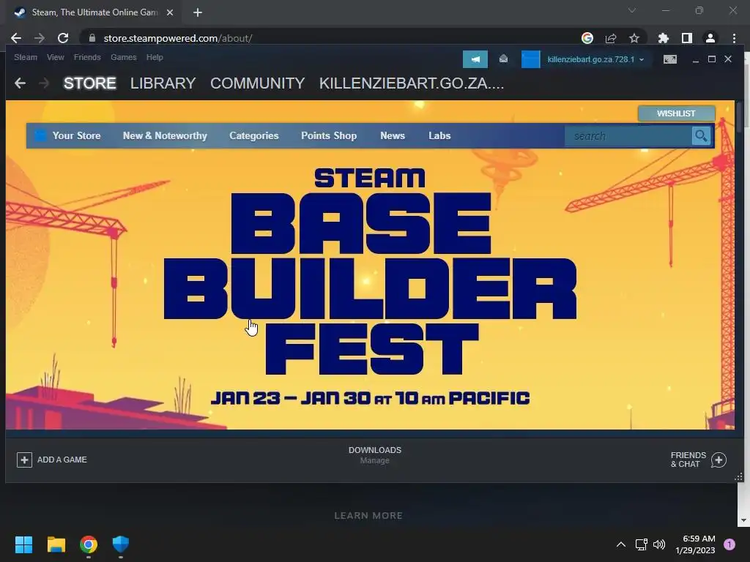The width and height of the screenshot is (750, 562).
Task: Click the blue account avatar thumbnail
Action: click(x=530, y=59)
